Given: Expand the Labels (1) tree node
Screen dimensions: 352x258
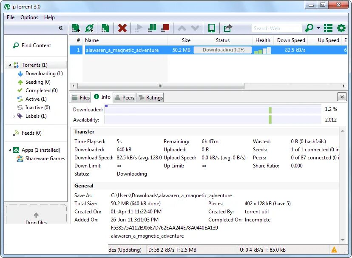Looking at the screenshot, I should [x=14, y=116].
